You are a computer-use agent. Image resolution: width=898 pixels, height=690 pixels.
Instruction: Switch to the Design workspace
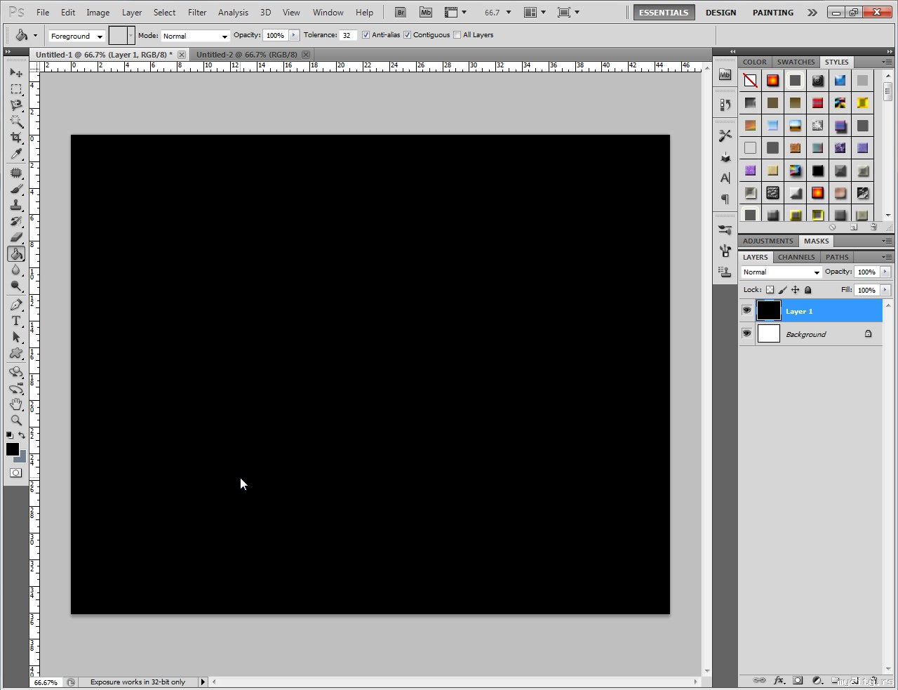coord(721,13)
